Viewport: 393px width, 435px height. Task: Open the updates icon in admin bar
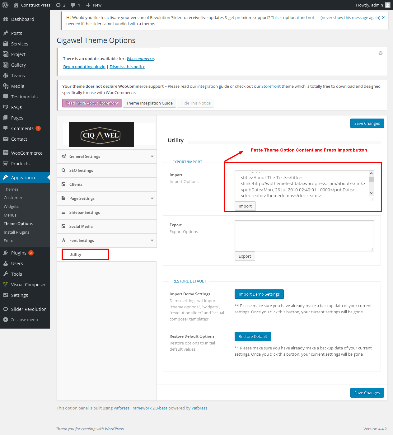58,5
